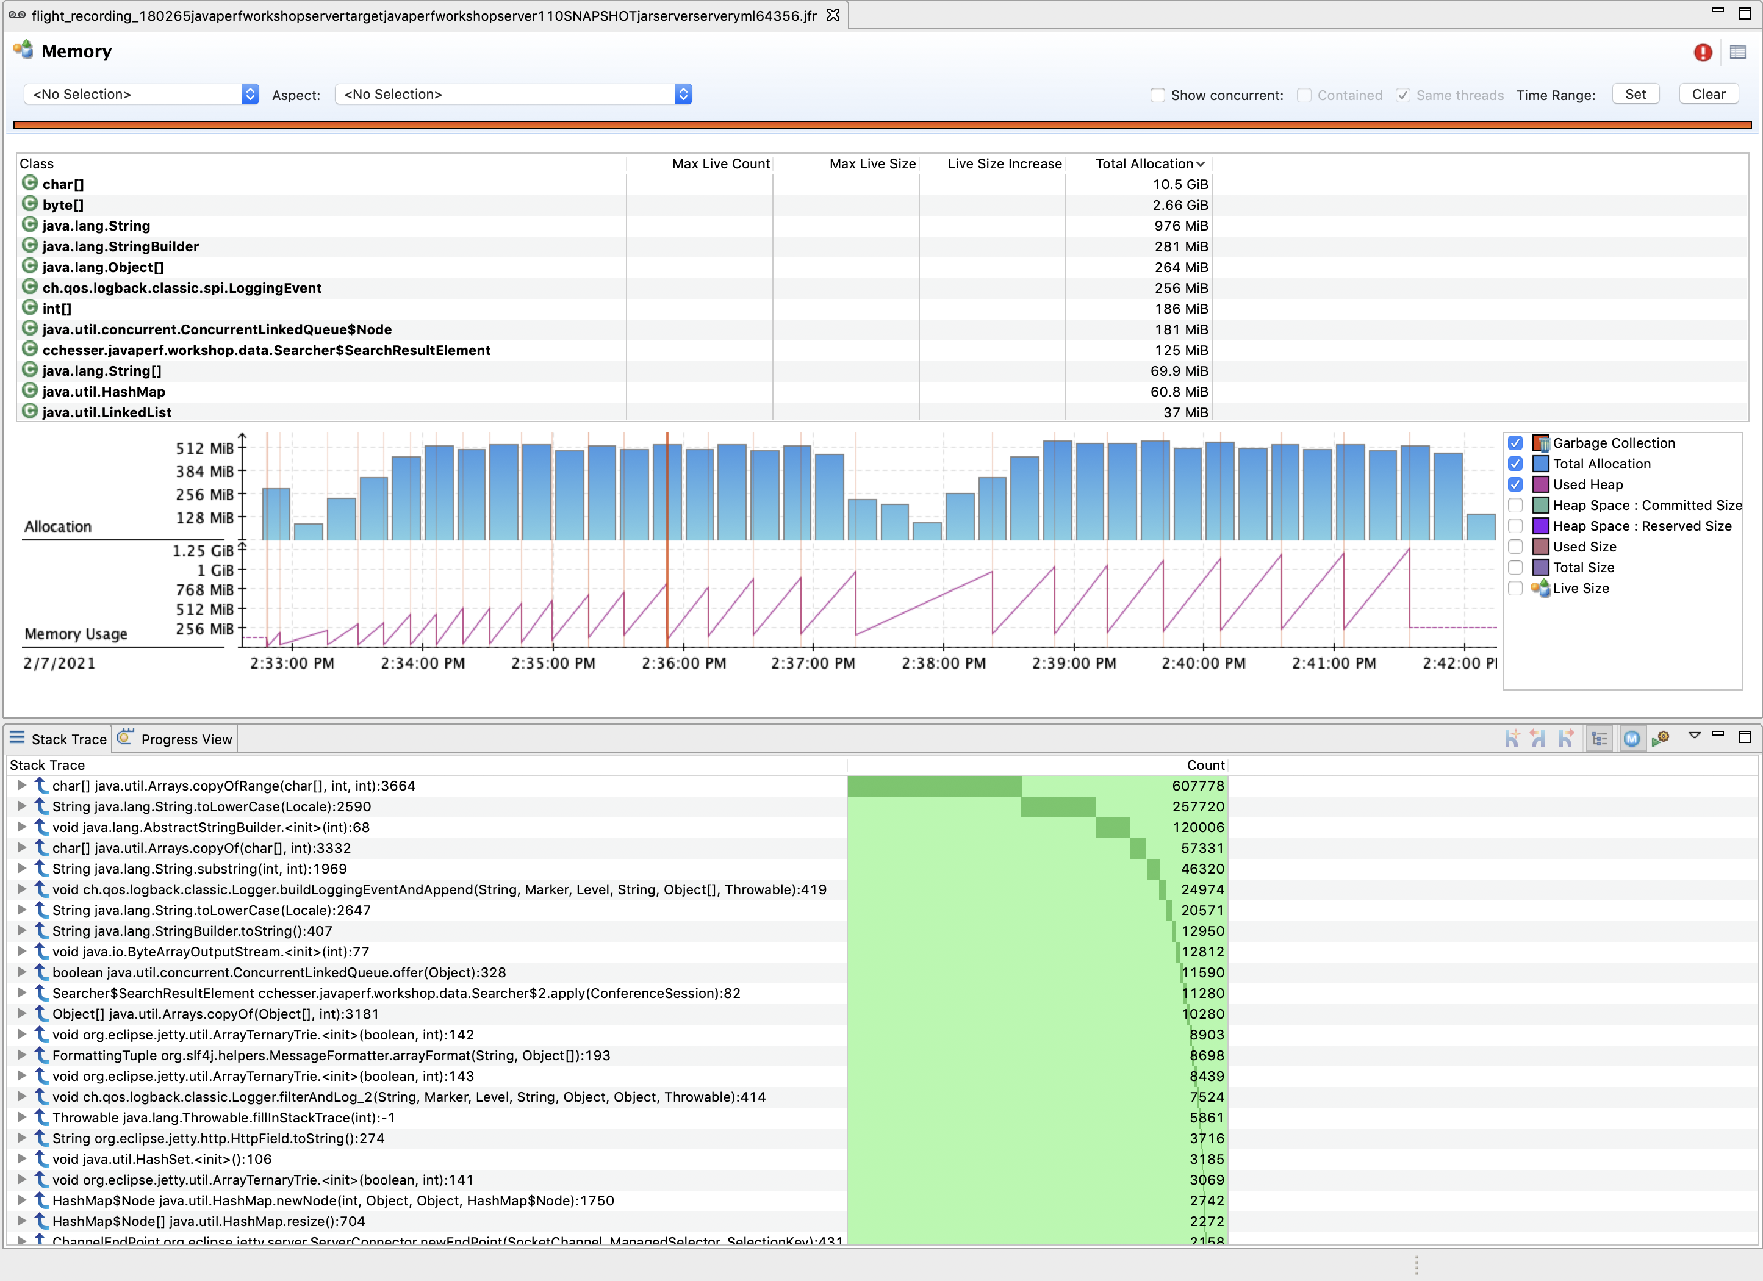Toggle the show-as-tree icon in Stack Trace
The width and height of the screenshot is (1763, 1281).
click(1599, 739)
